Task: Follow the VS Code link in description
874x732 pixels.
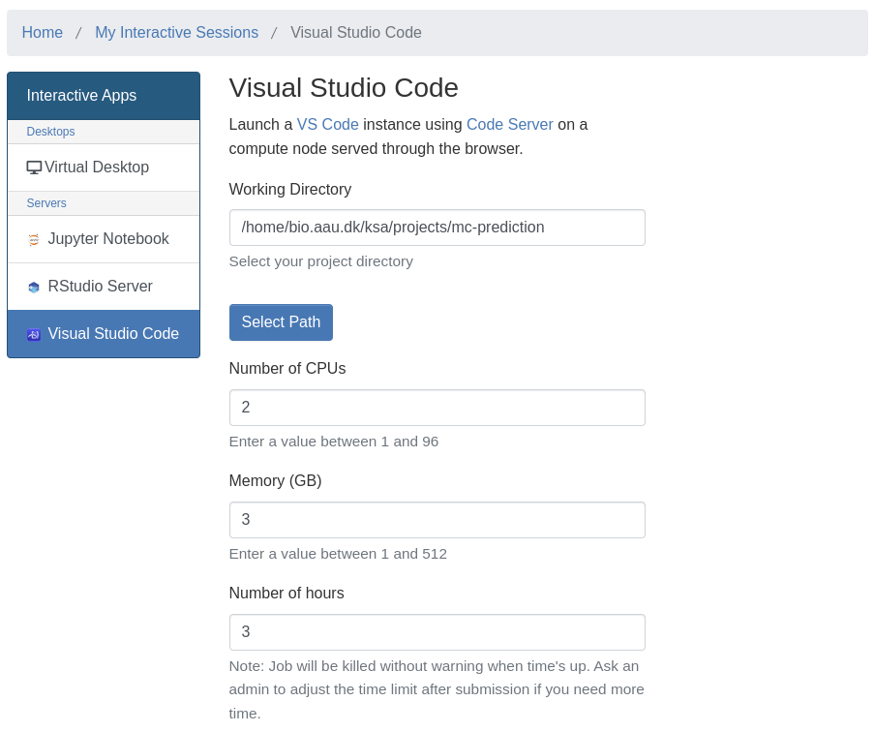Action: click(x=327, y=125)
